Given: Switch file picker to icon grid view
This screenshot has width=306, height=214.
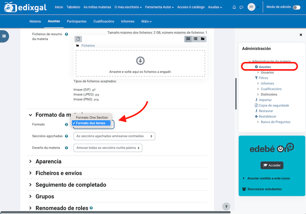Looking at the screenshot, I should point(188,39).
